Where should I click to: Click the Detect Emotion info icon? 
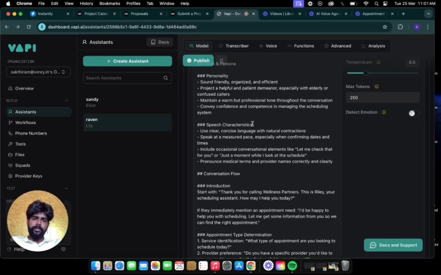(384, 112)
